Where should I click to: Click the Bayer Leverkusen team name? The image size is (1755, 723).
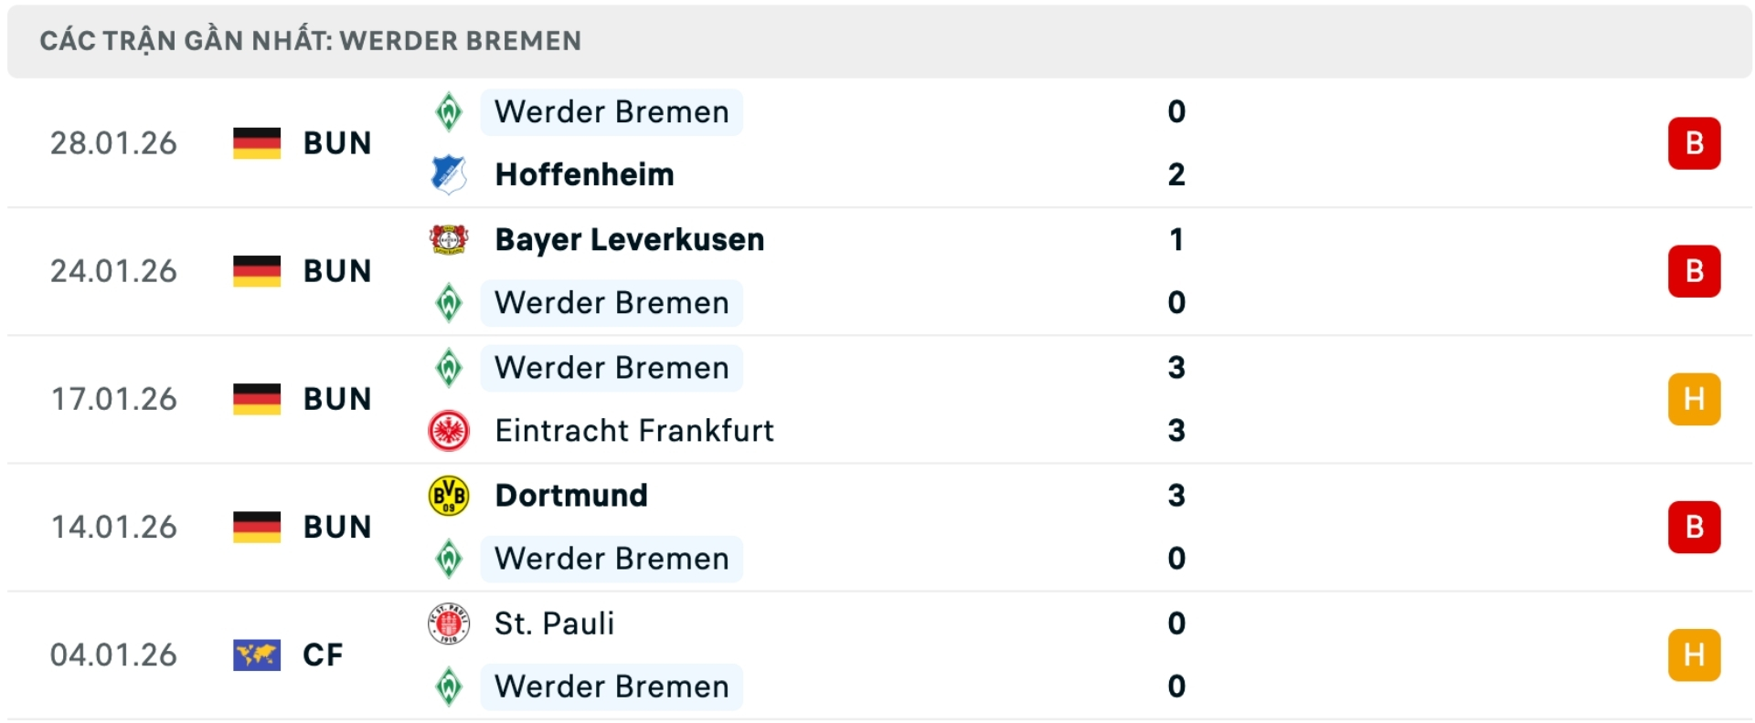(x=628, y=240)
